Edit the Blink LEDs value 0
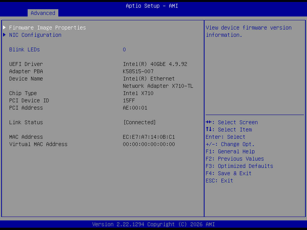The width and height of the screenshot is (307, 230). (124, 49)
